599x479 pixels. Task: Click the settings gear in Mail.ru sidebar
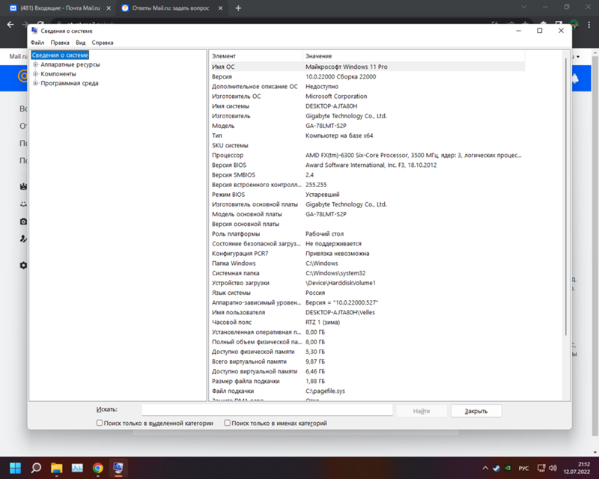(x=23, y=265)
